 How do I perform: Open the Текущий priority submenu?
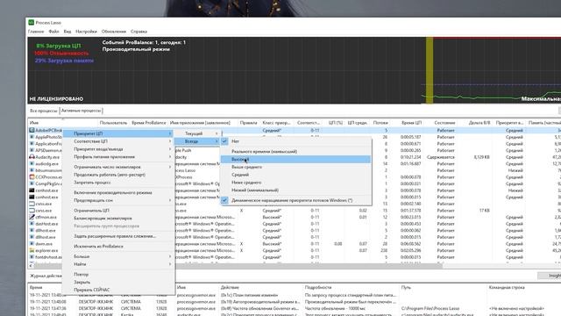196,133
